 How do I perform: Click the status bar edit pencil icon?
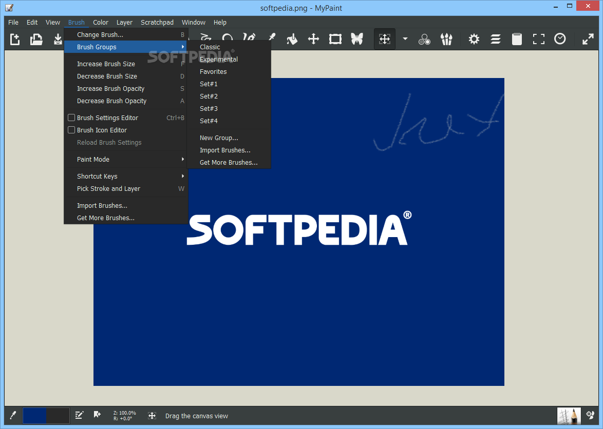click(79, 415)
